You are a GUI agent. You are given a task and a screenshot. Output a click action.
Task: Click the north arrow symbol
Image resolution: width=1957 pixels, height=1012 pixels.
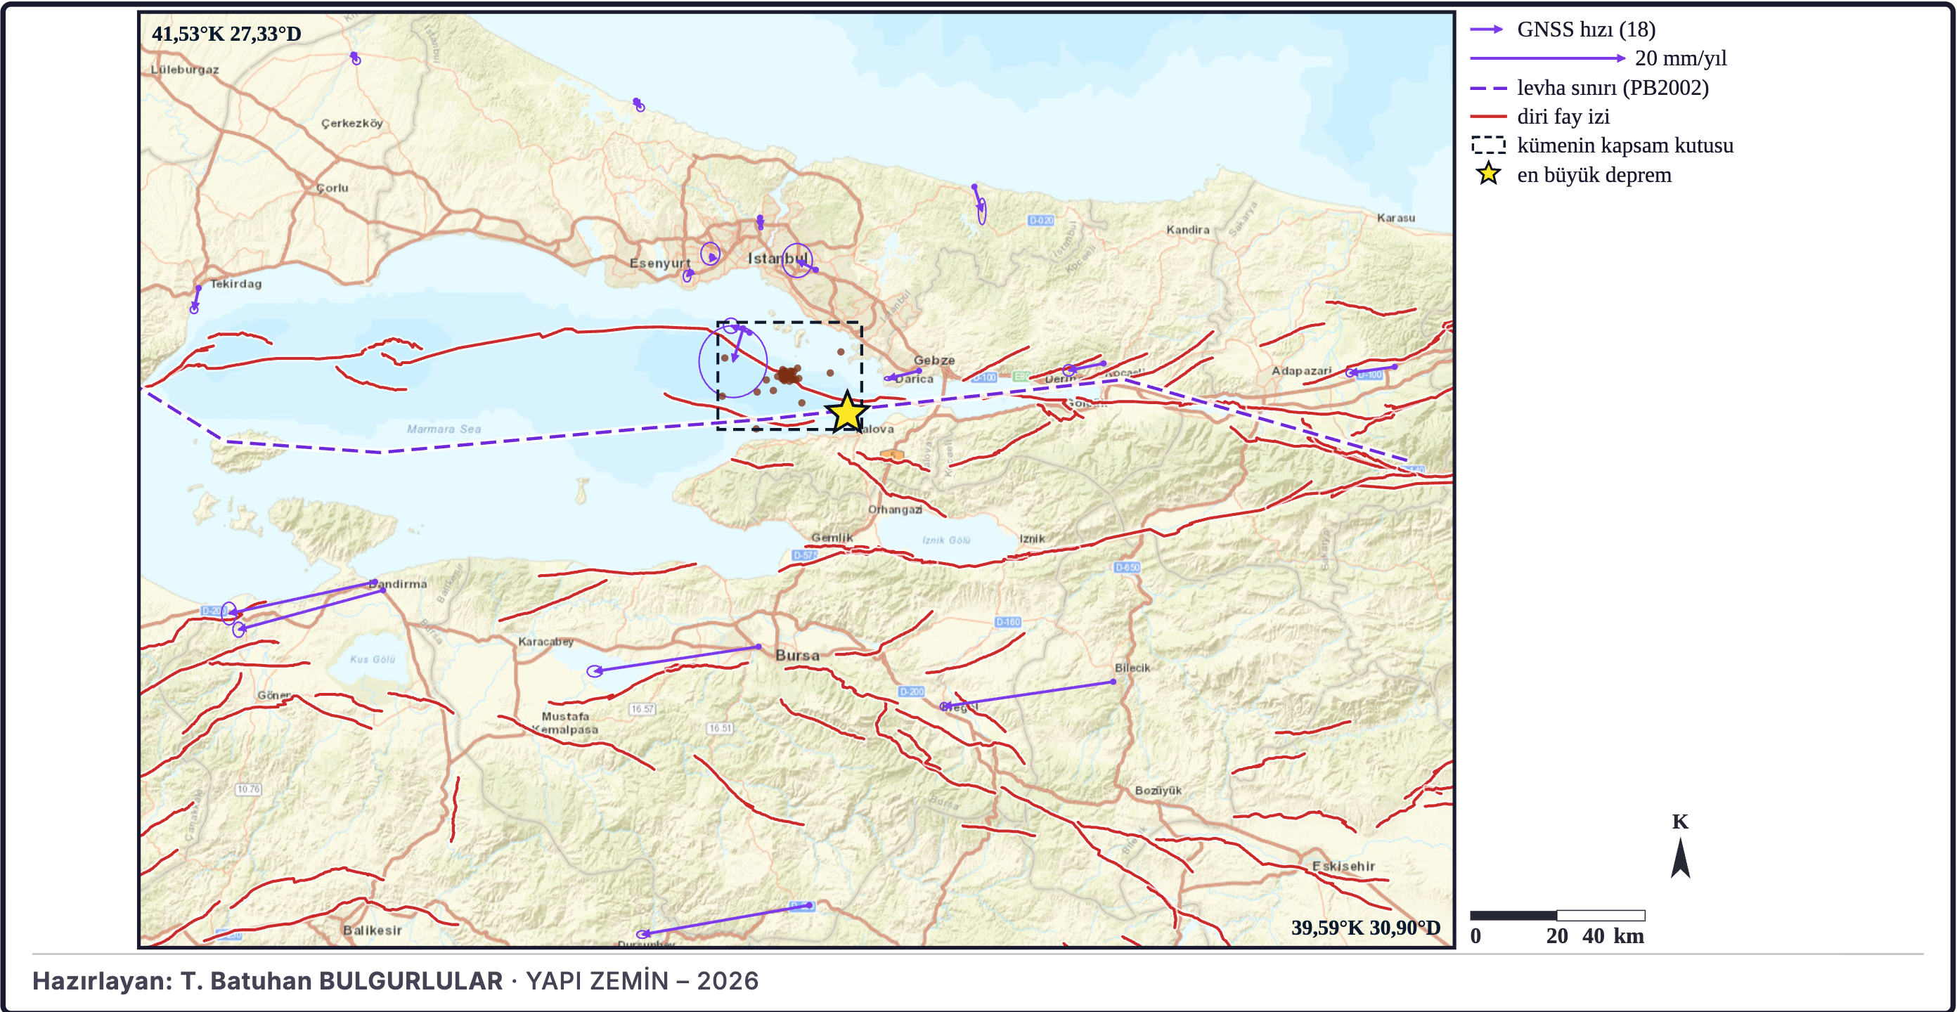pyautogui.click(x=1680, y=858)
